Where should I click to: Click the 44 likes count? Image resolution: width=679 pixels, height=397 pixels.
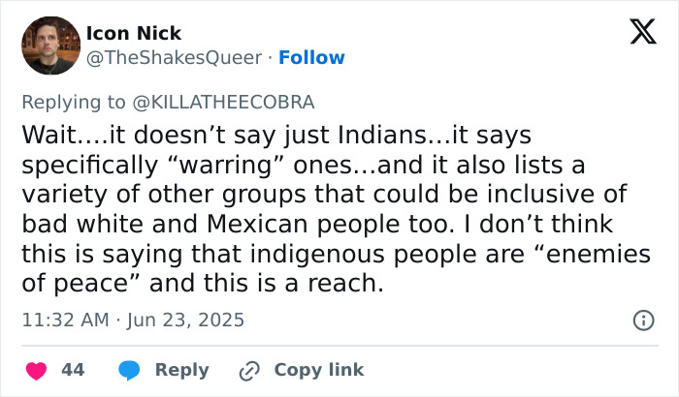point(73,370)
